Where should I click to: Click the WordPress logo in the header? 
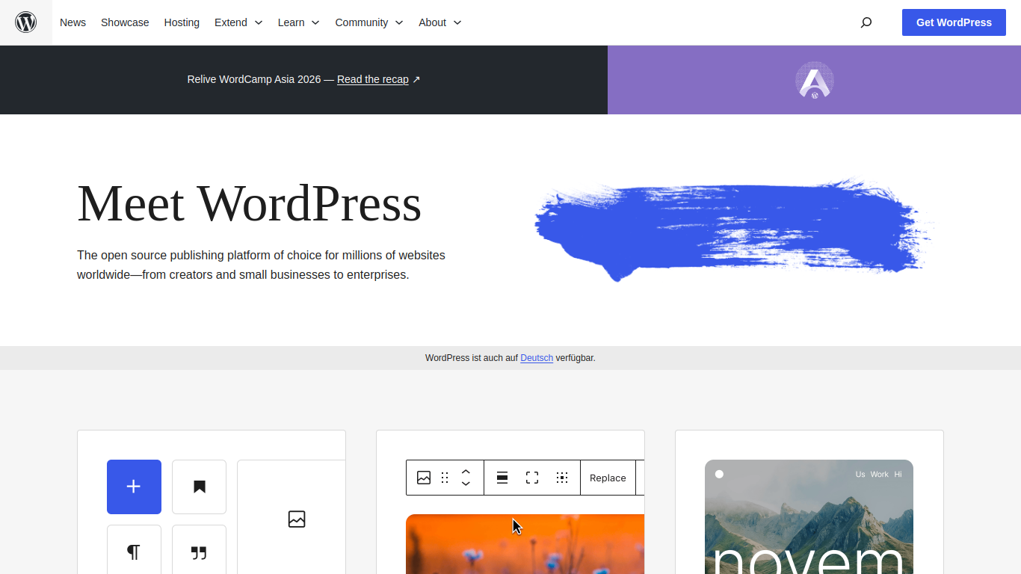pyautogui.click(x=26, y=22)
